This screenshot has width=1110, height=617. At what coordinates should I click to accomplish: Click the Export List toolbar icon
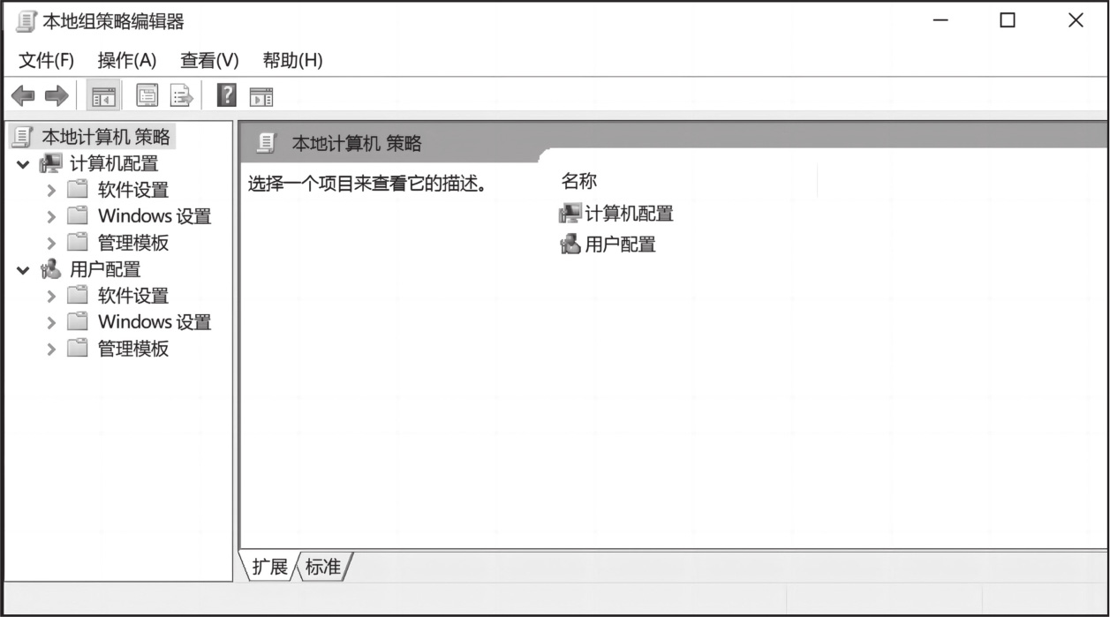(181, 95)
